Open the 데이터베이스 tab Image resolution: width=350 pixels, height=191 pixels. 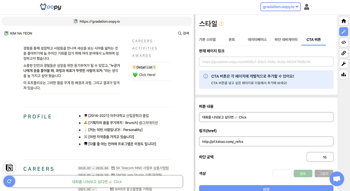[x=257, y=39]
